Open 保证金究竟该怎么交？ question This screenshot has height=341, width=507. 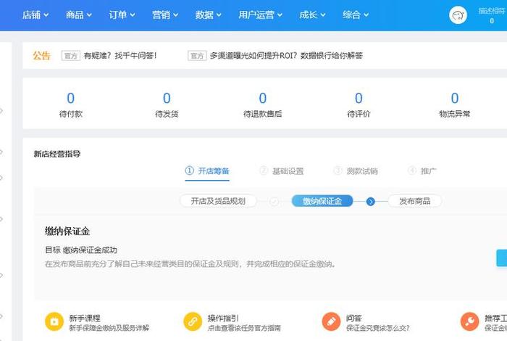(x=377, y=328)
